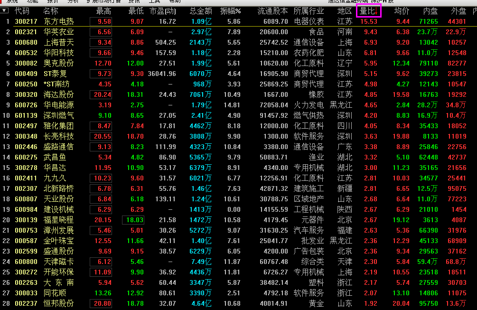Sort stocks by the 最高 column header
This screenshot has height=310, width=477.
tap(104, 11)
